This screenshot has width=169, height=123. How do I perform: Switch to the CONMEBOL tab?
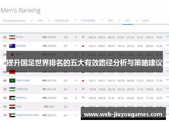coord(88,21)
